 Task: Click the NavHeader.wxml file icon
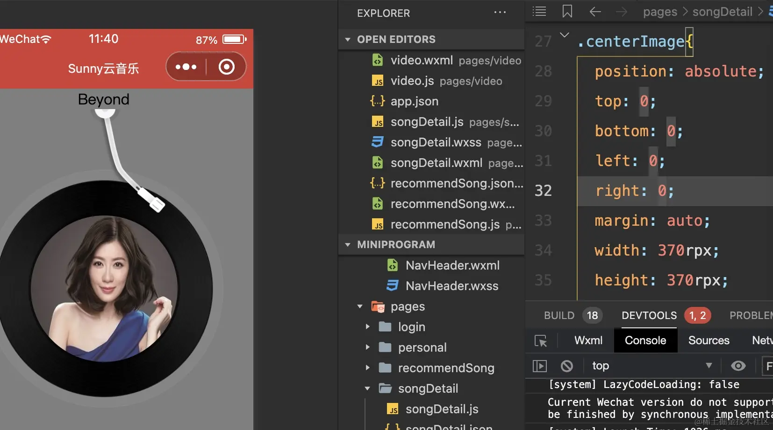tap(392, 265)
